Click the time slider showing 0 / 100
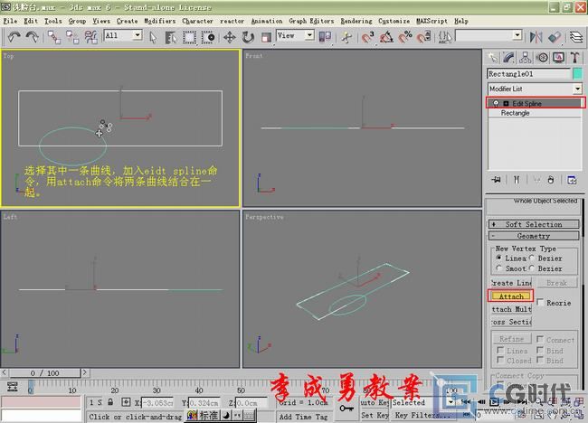Image resolution: width=588 pixels, height=423 pixels. [x=44, y=372]
